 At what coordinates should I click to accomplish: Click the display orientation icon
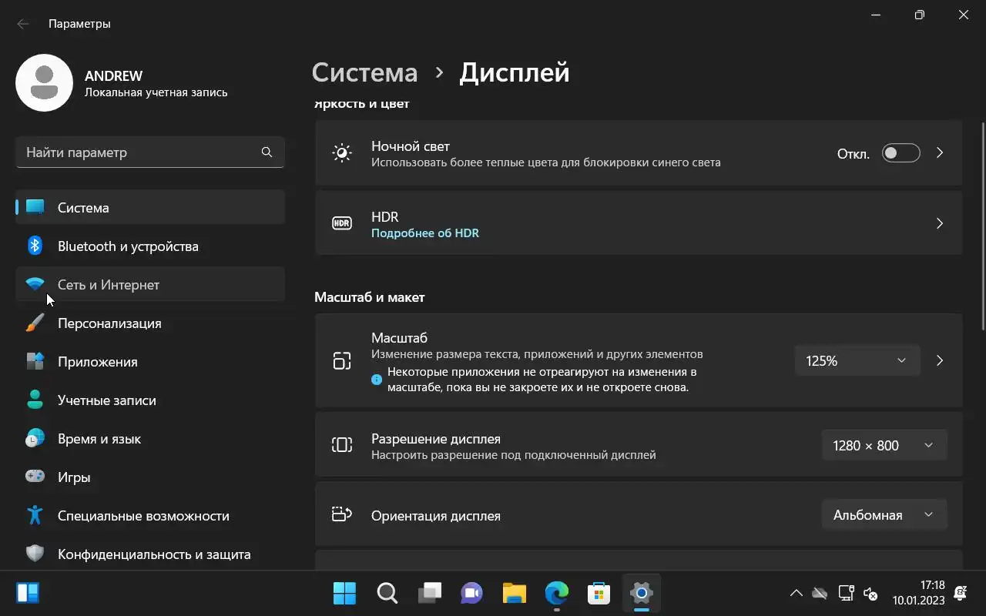(342, 514)
